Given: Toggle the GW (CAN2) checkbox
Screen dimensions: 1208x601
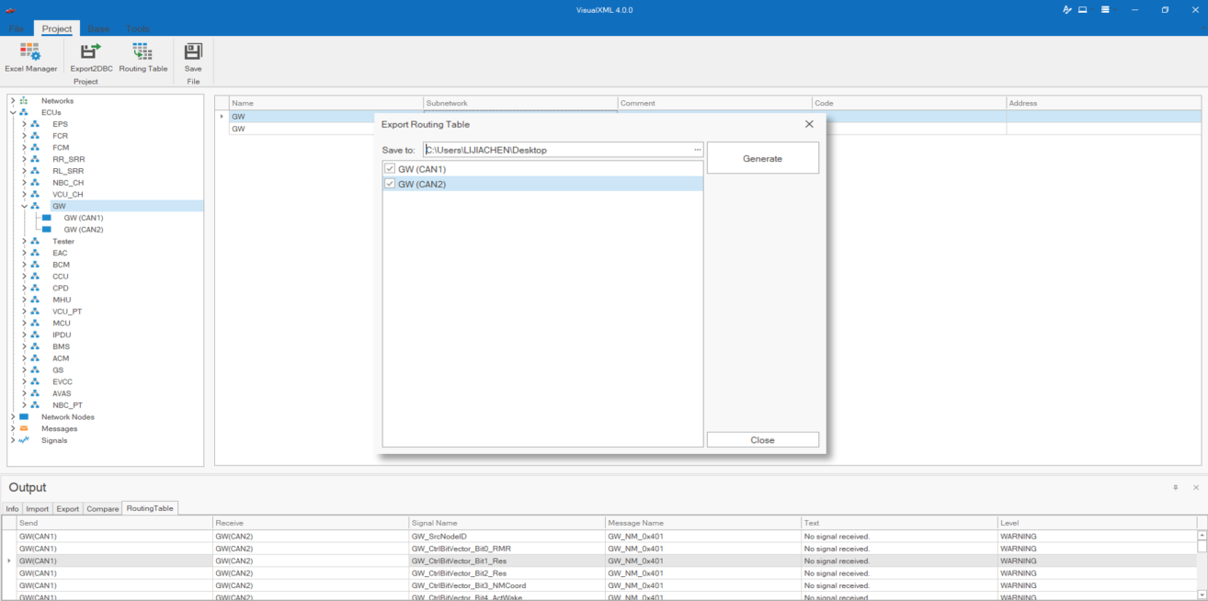Looking at the screenshot, I should click(x=390, y=184).
